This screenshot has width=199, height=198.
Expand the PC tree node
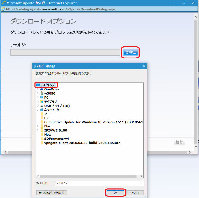click(x=38, y=97)
